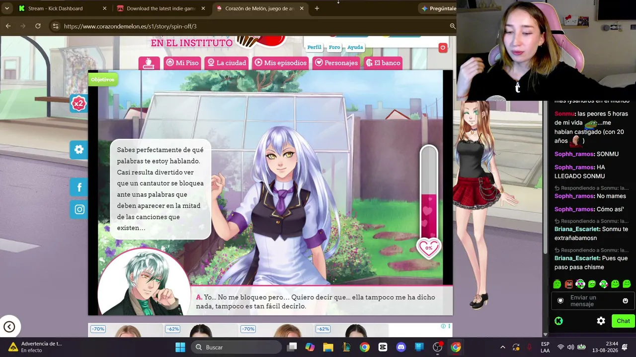Choose answer A dialogue option

[x=316, y=301]
